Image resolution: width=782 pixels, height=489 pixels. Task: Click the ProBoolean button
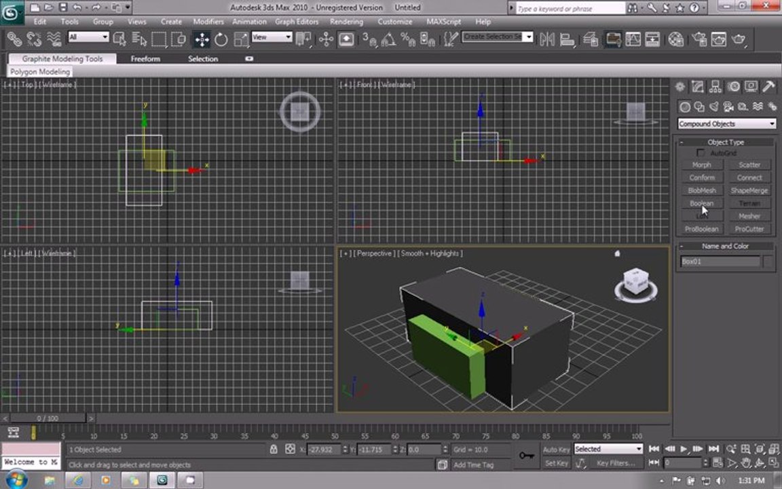(702, 229)
